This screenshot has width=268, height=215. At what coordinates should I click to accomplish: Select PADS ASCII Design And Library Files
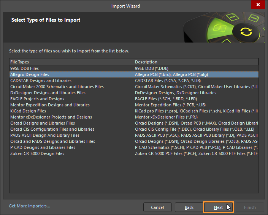[x=45, y=135]
